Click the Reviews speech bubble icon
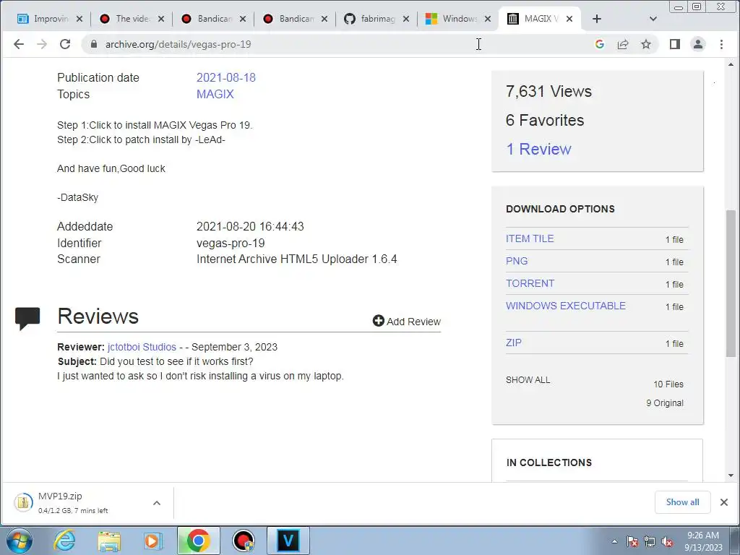The image size is (740, 555). click(x=27, y=318)
